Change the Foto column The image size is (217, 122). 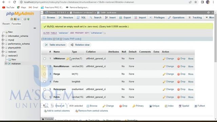click(x=168, y=82)
